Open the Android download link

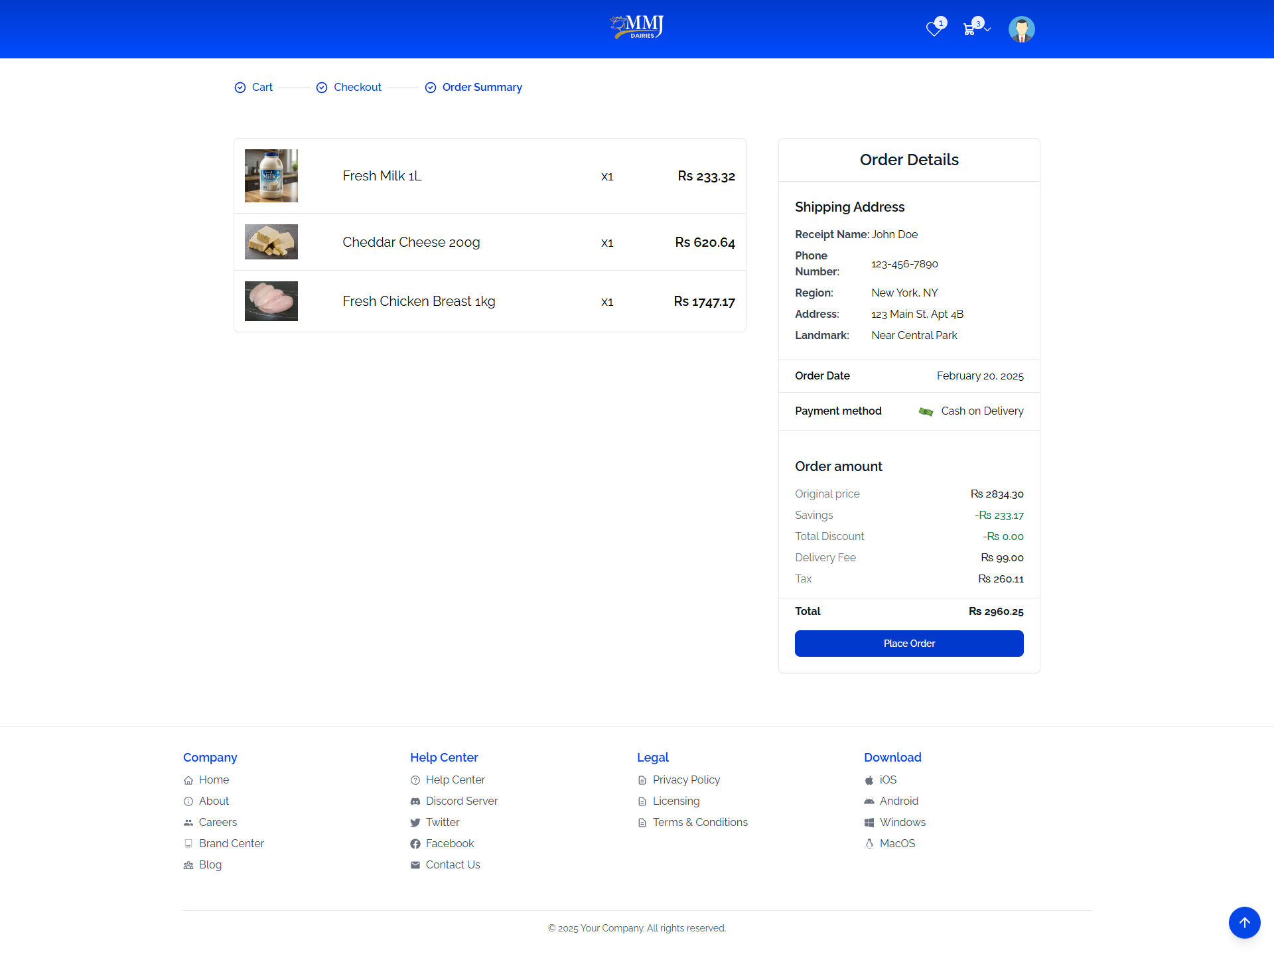point(898,801)
